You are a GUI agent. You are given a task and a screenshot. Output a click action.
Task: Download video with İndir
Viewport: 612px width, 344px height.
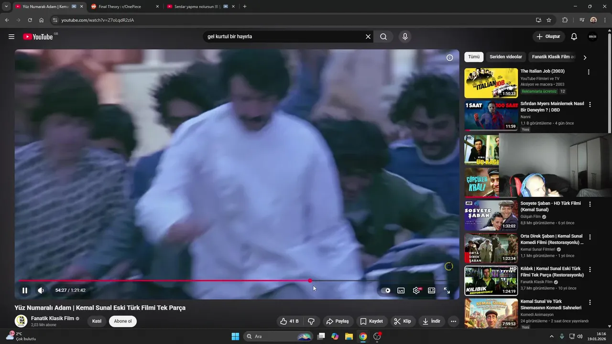(x=431, y=321)
